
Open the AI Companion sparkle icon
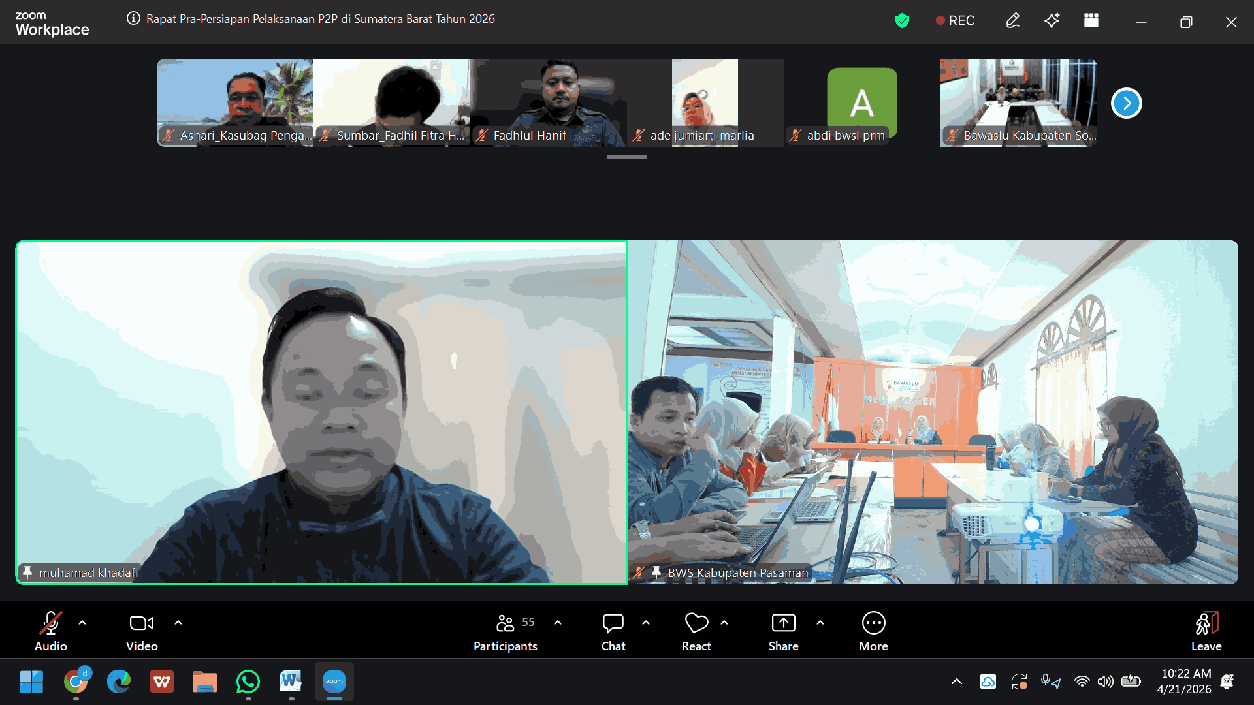click(x=1052, y=21)
